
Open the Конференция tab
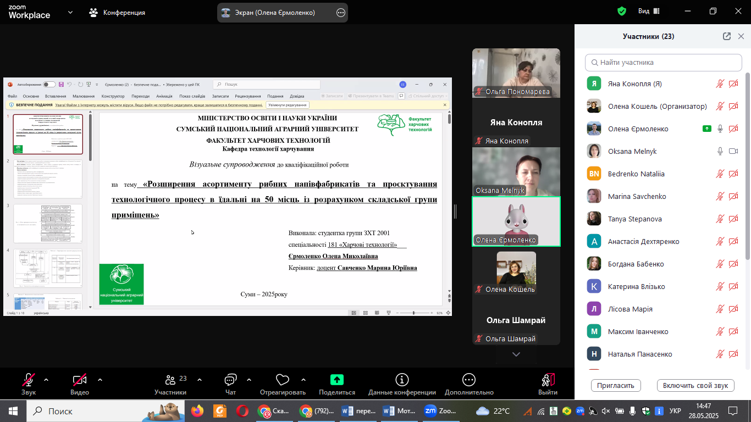(117, 12)
